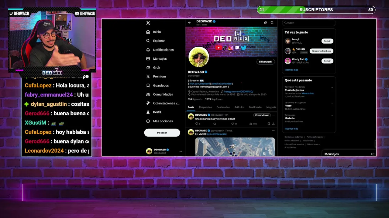
Task: Open the Explorar magnifier icon in sidebar
Action: coord(148,41)
